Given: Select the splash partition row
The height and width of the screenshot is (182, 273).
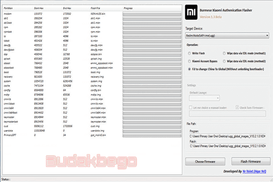Looking at the screenshot, I should click(x=92, y=59).
